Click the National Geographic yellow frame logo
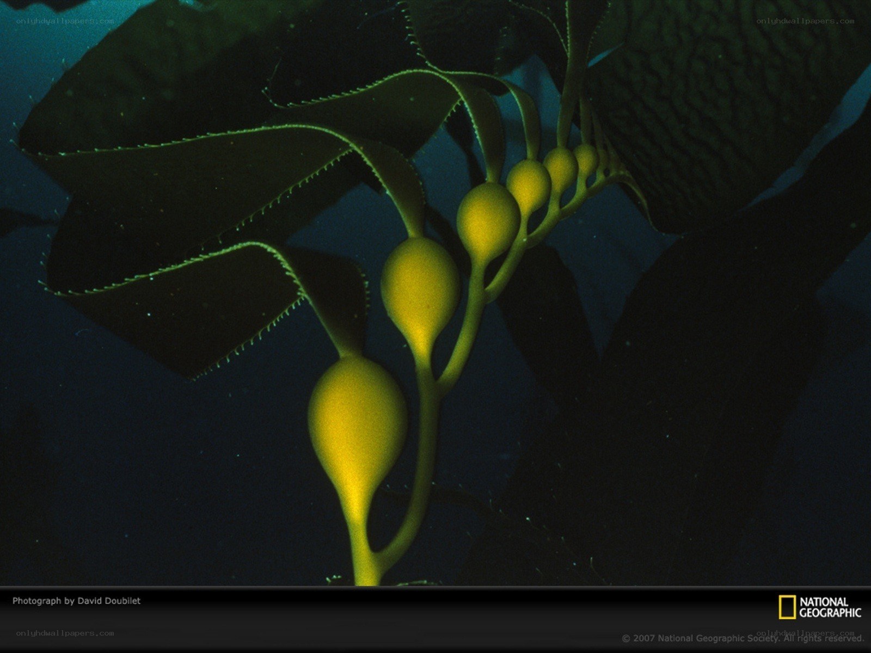 787,607
